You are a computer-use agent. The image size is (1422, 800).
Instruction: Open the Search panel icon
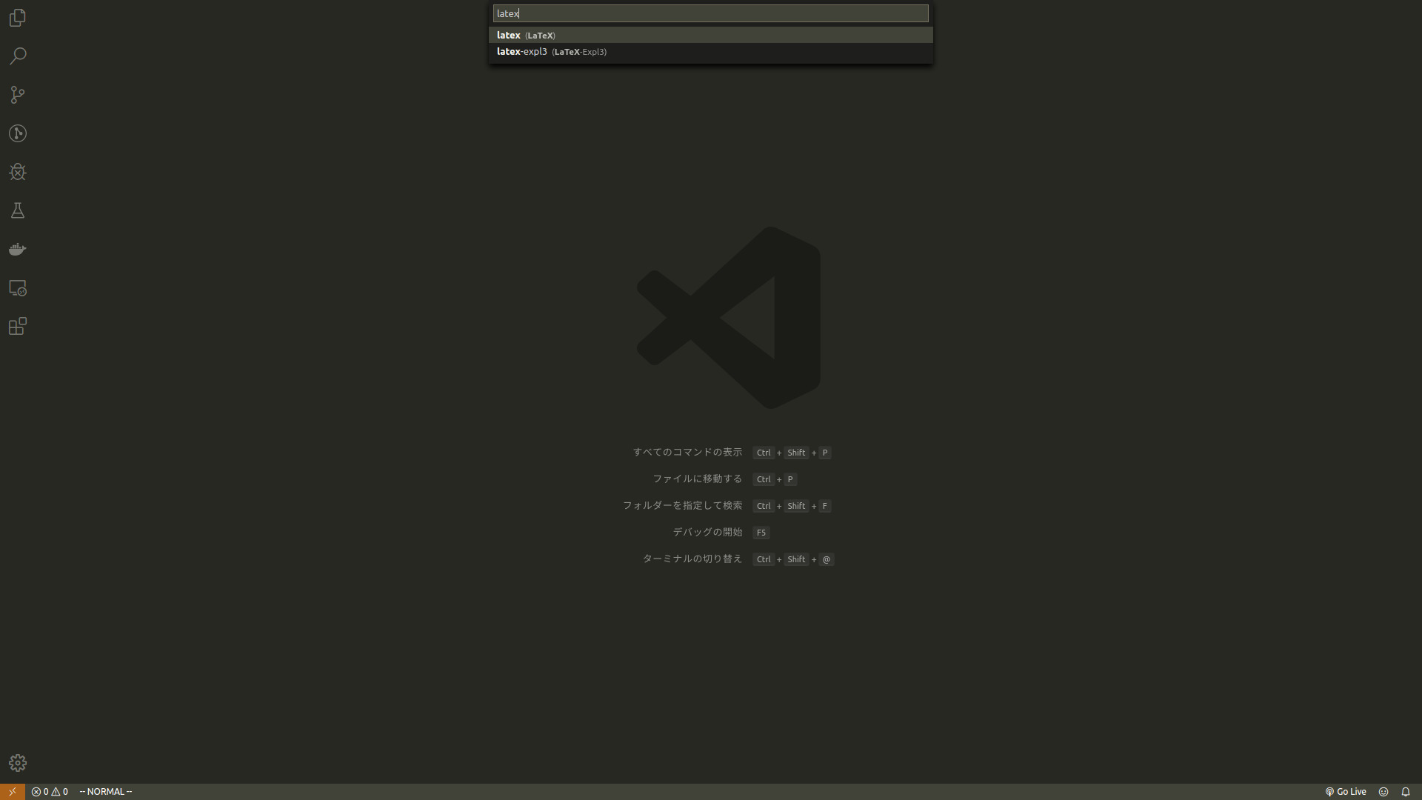click(18, 56)
